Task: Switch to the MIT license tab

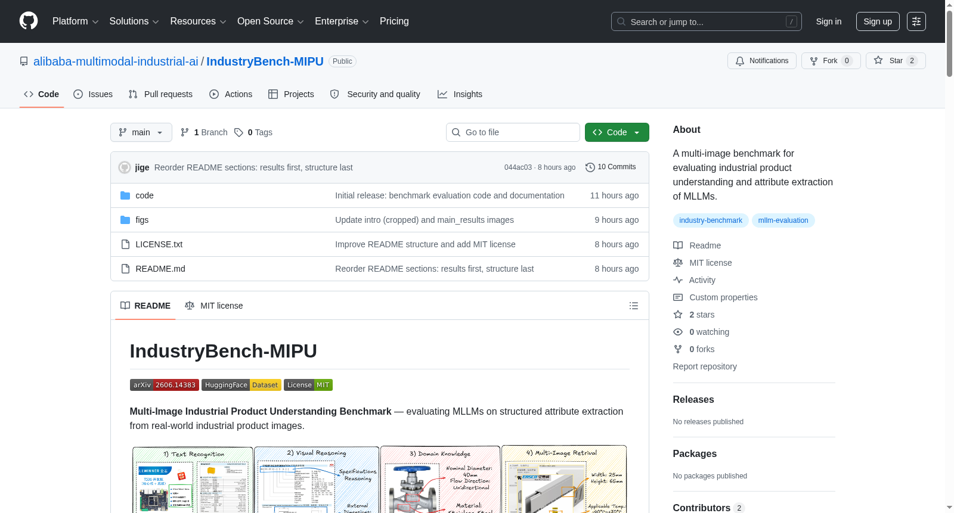Action: pyautogui.click(x=214, y=306)
